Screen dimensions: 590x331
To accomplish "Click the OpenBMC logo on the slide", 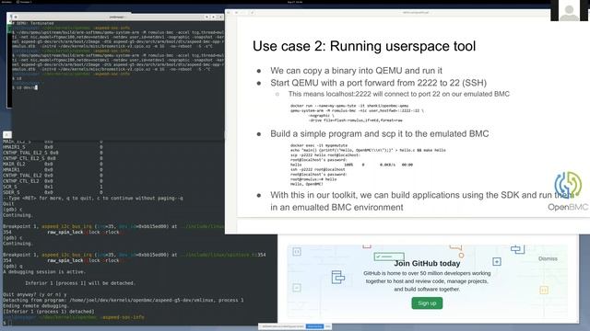I will pyautogui.click(x=568, y=190).
